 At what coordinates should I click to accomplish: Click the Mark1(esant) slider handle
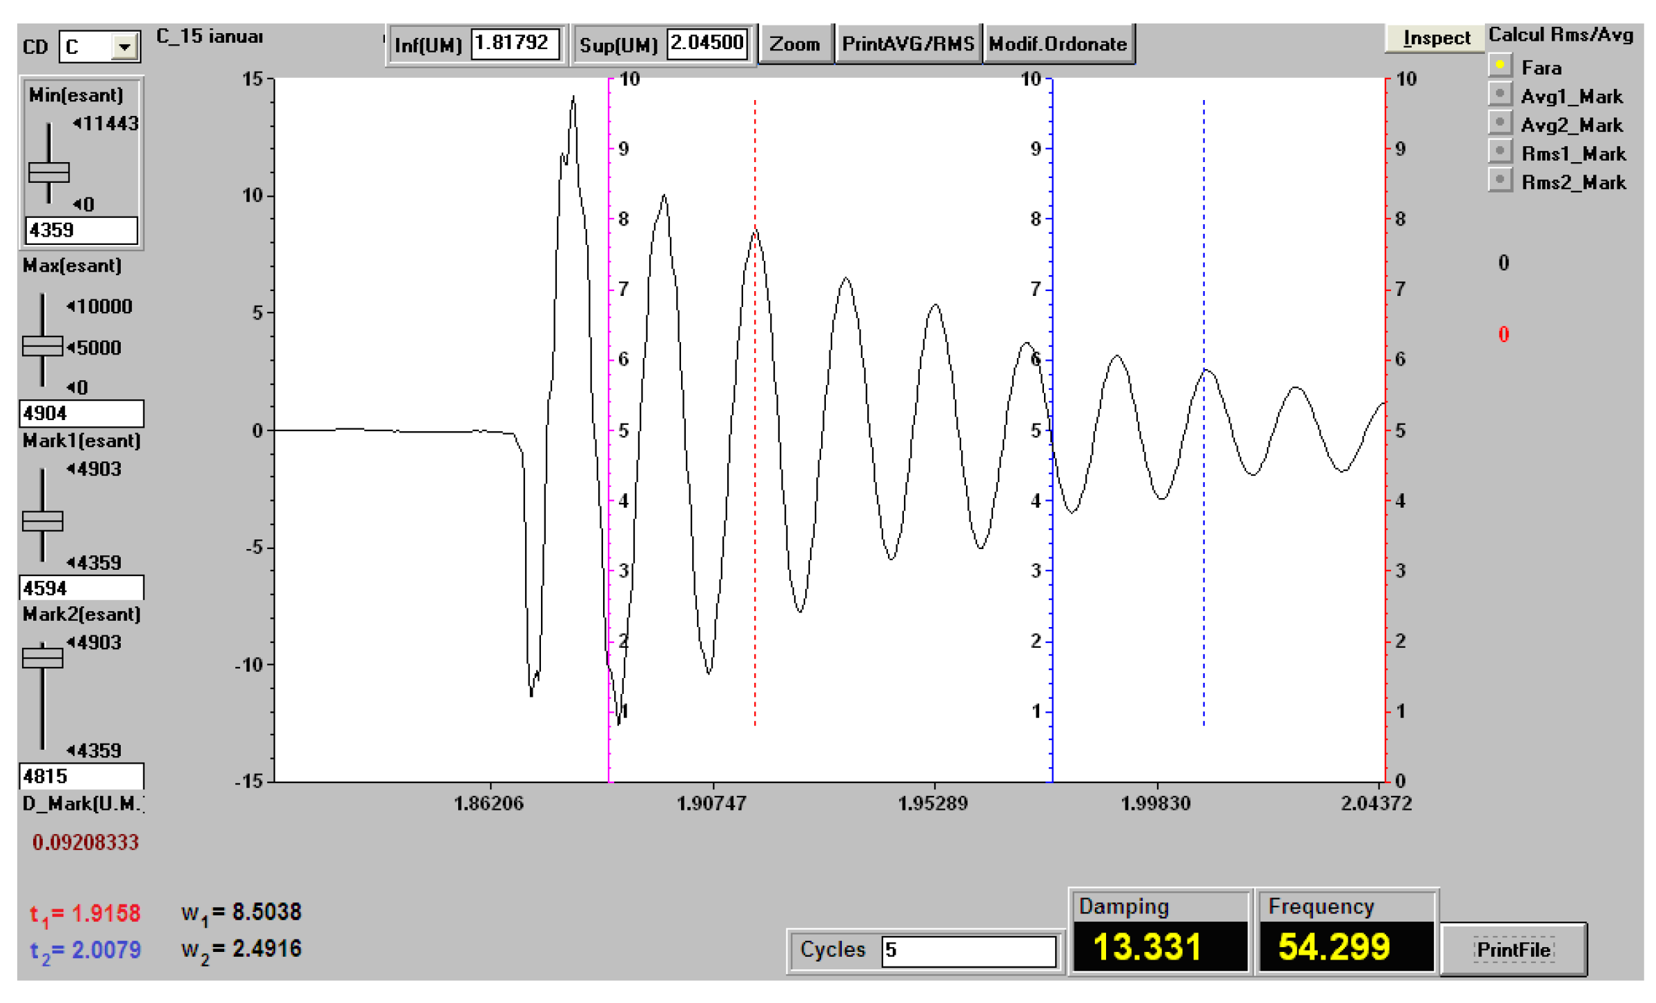click(43, 521)
